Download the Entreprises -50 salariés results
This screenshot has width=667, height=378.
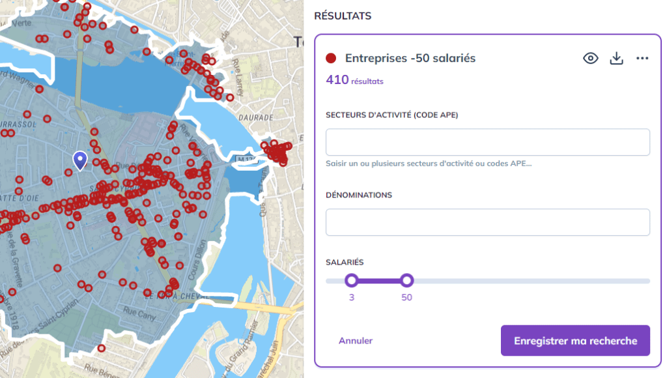coord(616,58)
